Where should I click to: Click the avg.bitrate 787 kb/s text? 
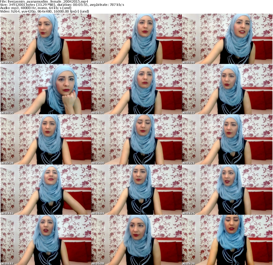[x=107, y=5]
